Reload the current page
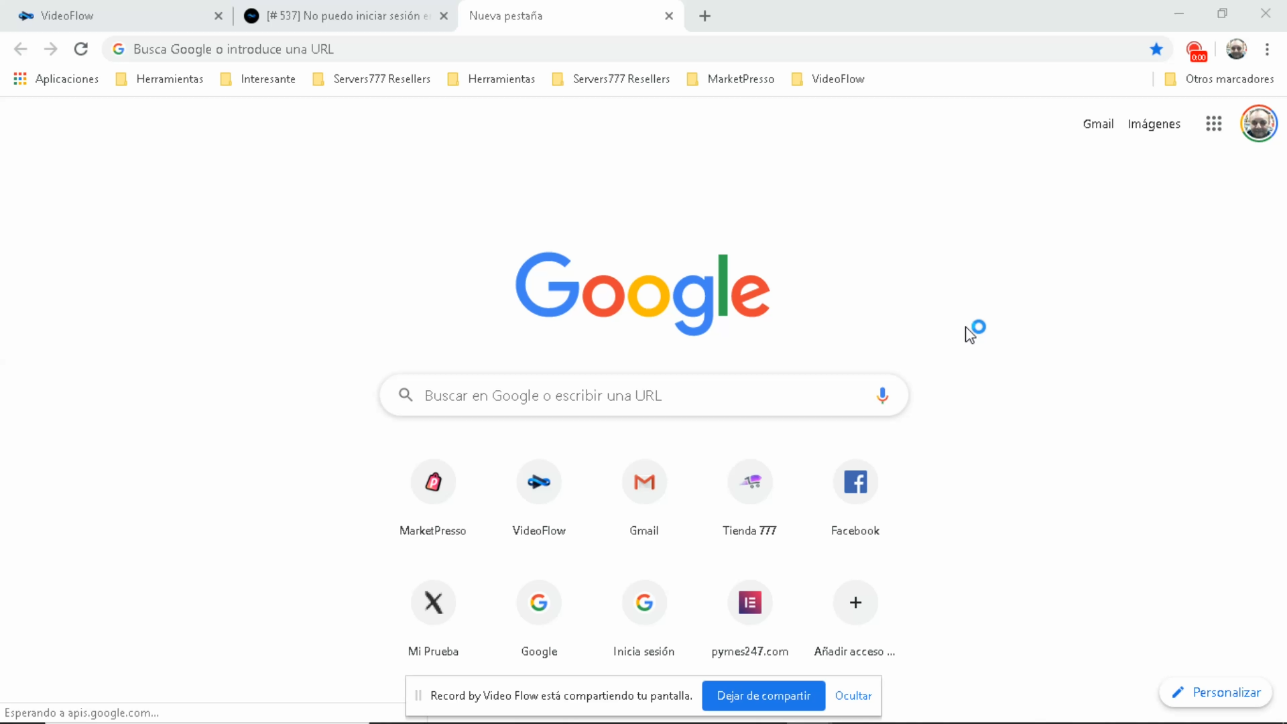Screen dimensions: 1287x724 81,49
